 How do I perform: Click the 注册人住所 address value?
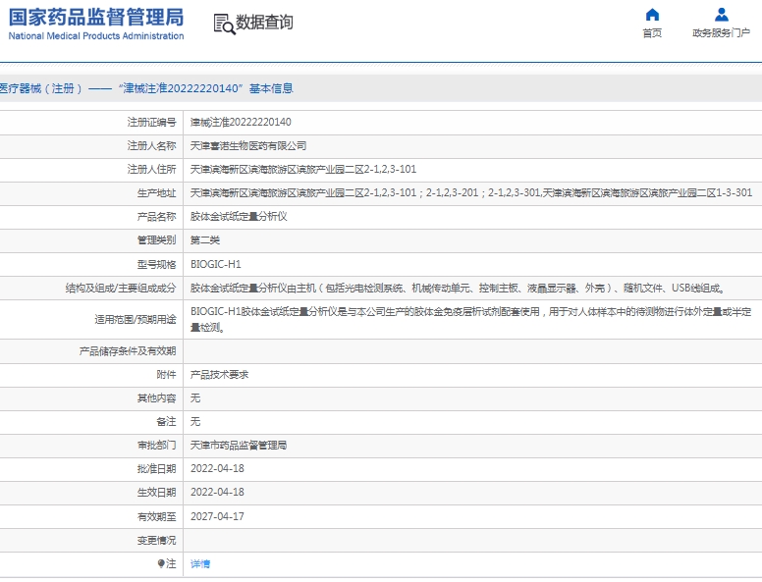pos(303,169)
